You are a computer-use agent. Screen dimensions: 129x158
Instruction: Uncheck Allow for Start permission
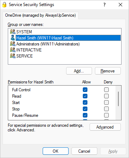[85, 103]
